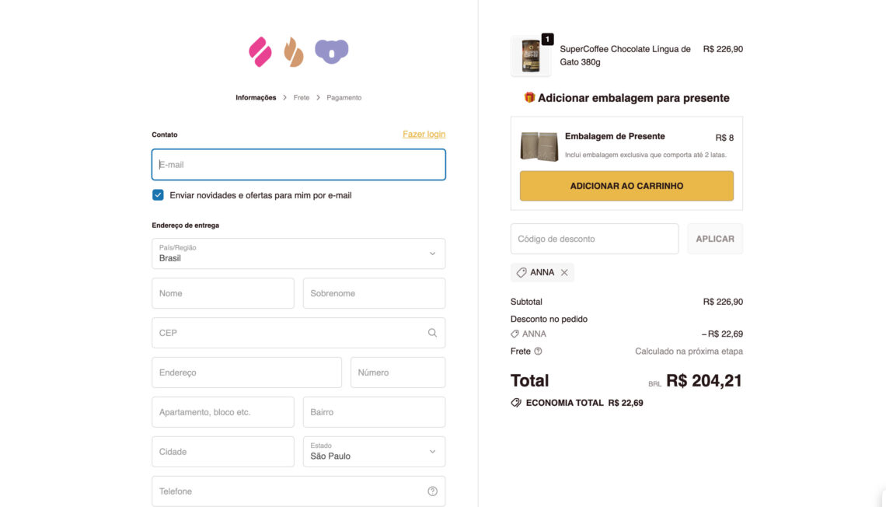Screen dimensions: 886x507
Task: Go to the Frete breadcrumb step
Action: click(302, 98)
